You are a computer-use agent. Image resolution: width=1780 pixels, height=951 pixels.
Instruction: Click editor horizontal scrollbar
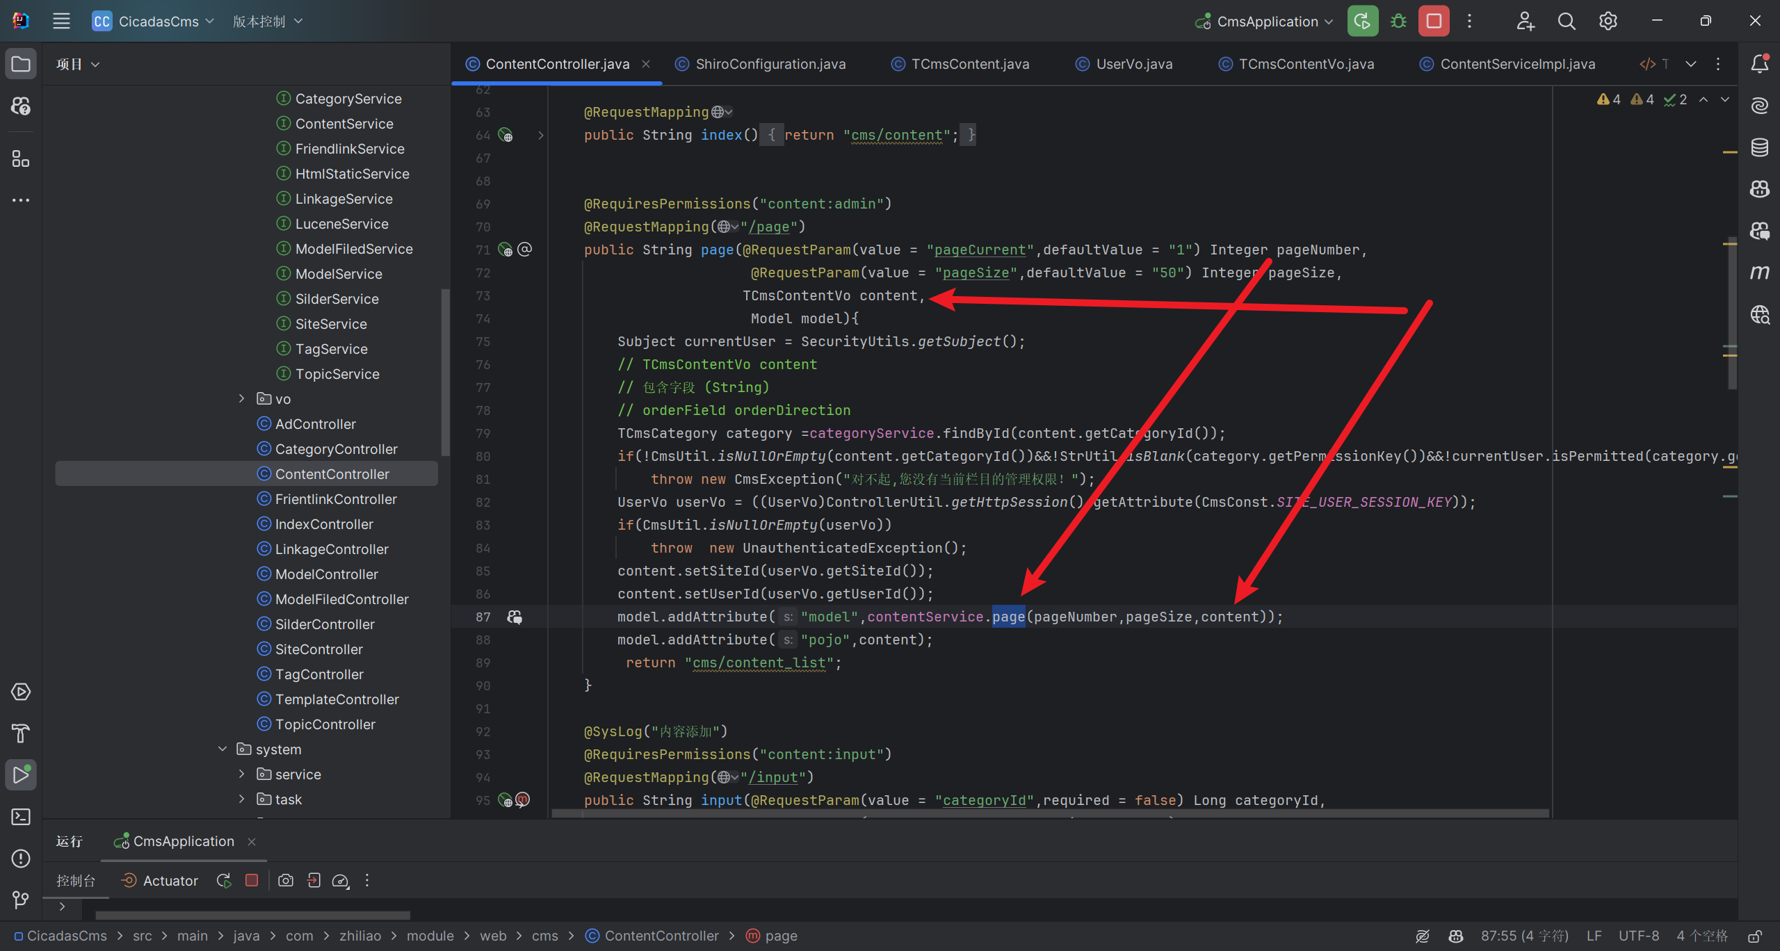click(1050, 813)
